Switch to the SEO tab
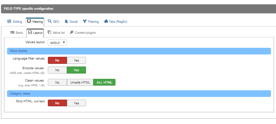The height and width of the screenshot is (124, 276). tap(54, 22)
